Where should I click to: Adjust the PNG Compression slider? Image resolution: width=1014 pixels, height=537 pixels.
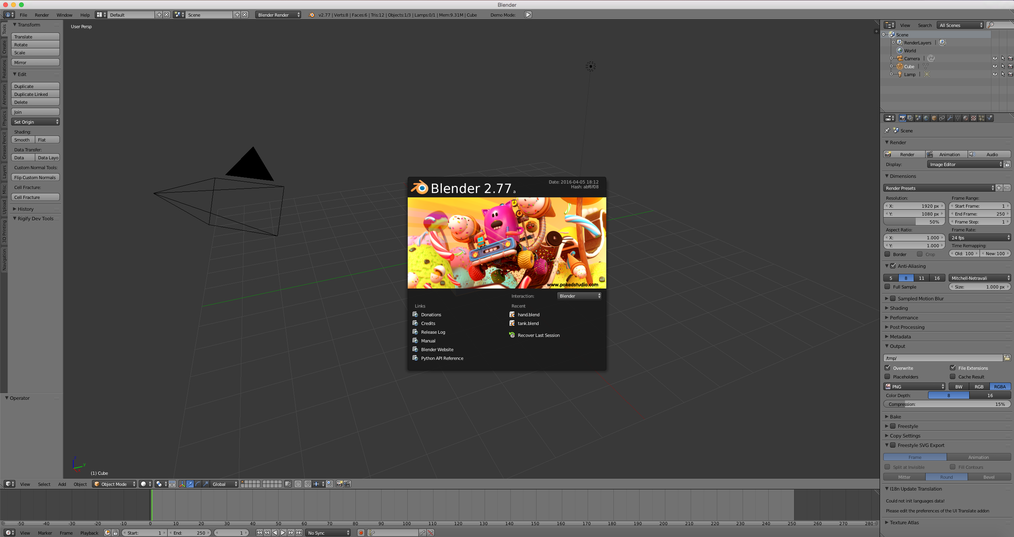(x=947, y=404)
